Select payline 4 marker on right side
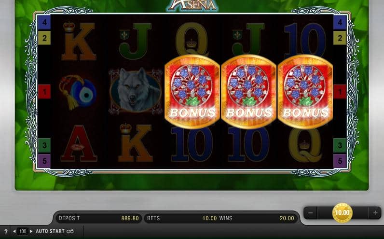This screenshot has width=384, height=239. coord(340,23)
